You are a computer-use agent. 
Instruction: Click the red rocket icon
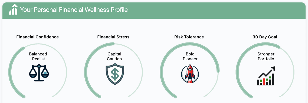tap(190, 74)
